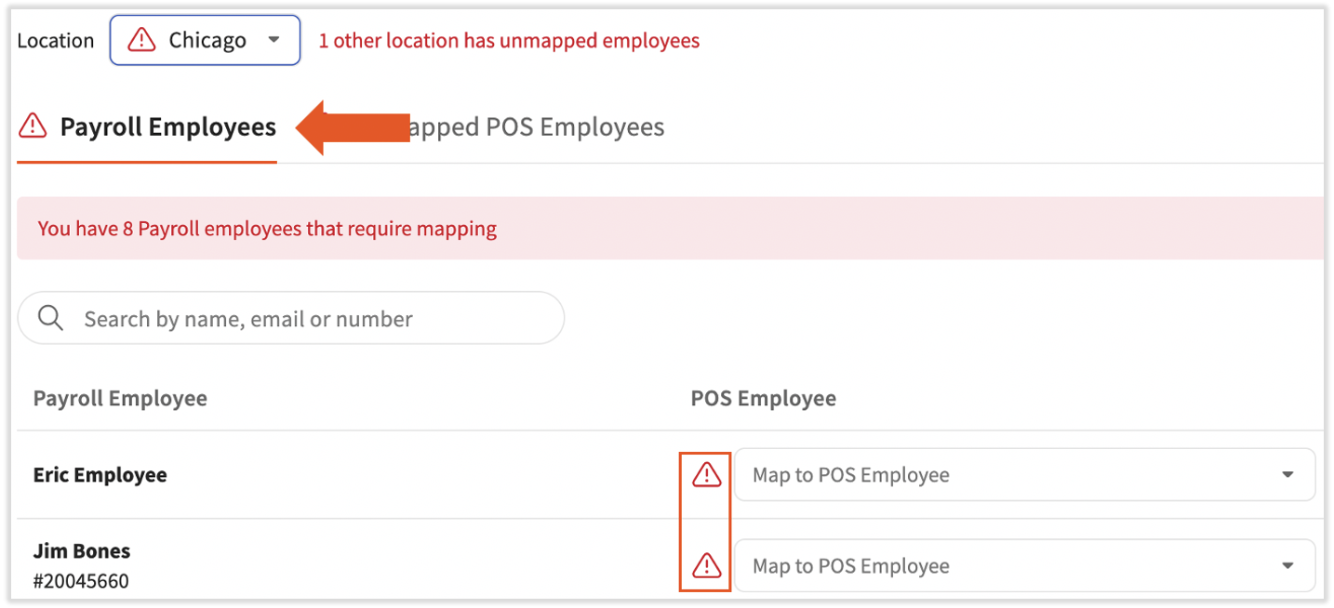1334x608 pixels.
Task: Click the chevron on Eric's mapping selector
Action: (x=1288, y=474)
